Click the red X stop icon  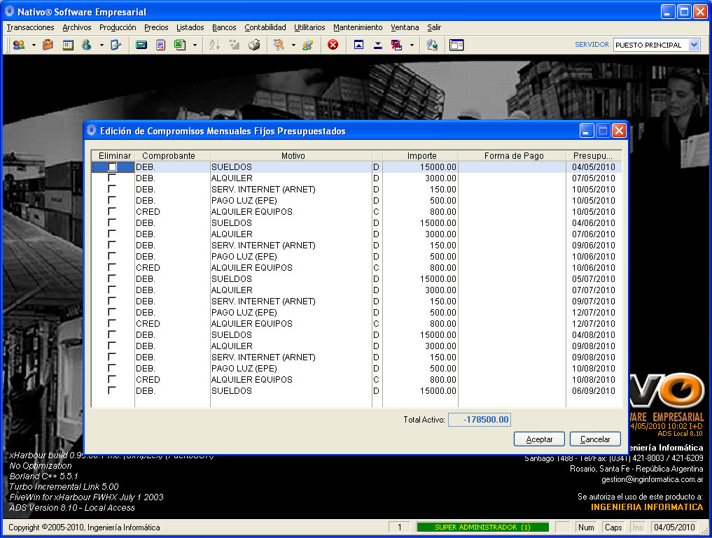pyautogui.click(x=333, y=45)
